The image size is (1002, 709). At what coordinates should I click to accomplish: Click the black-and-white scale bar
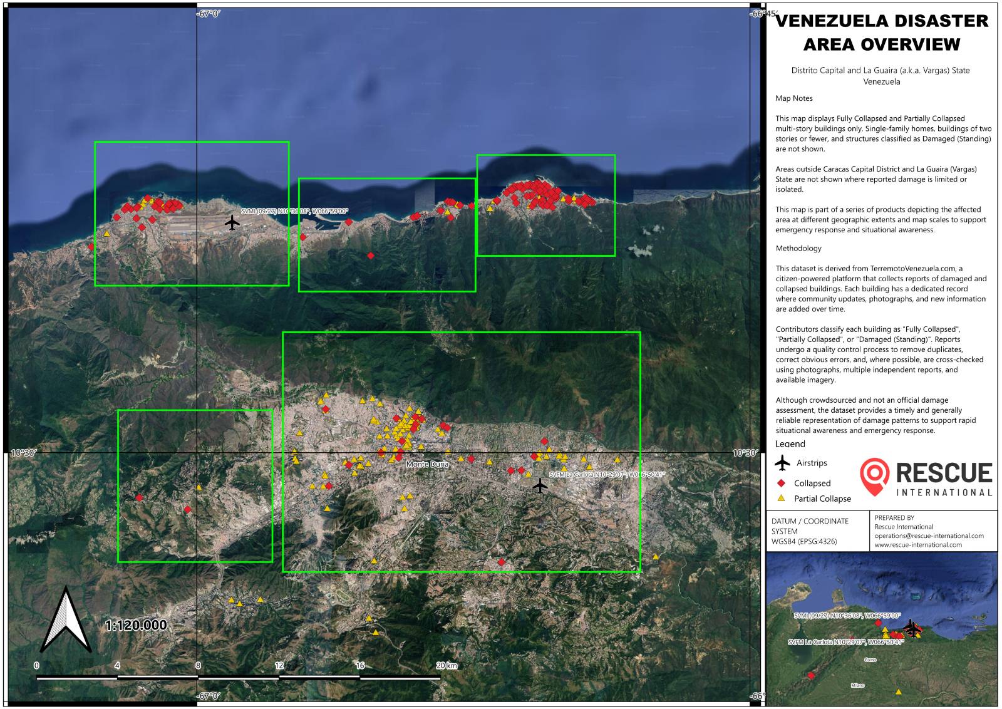[239, 678]
